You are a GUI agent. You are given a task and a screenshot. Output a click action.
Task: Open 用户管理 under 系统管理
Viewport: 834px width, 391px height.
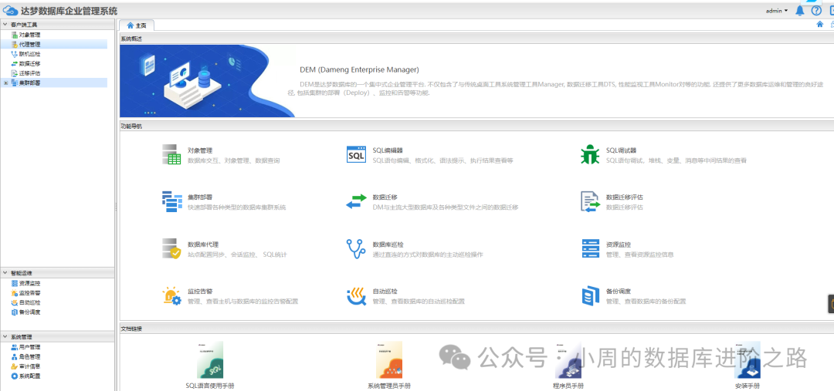29,348
